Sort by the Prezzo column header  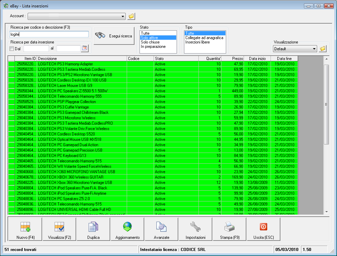click(x=233, y=58)
